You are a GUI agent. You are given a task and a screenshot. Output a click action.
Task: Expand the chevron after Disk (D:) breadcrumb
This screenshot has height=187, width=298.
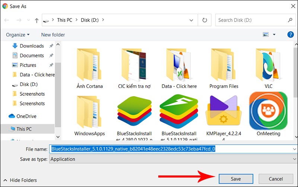[103, 20]
